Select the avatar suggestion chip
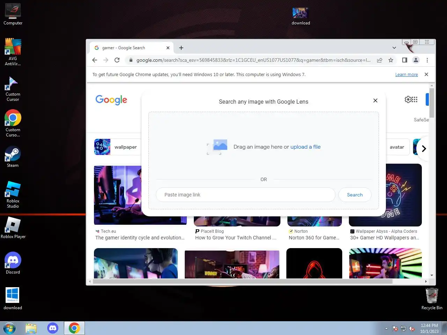This screenshot has width=447, height=335. click(397, 147)
